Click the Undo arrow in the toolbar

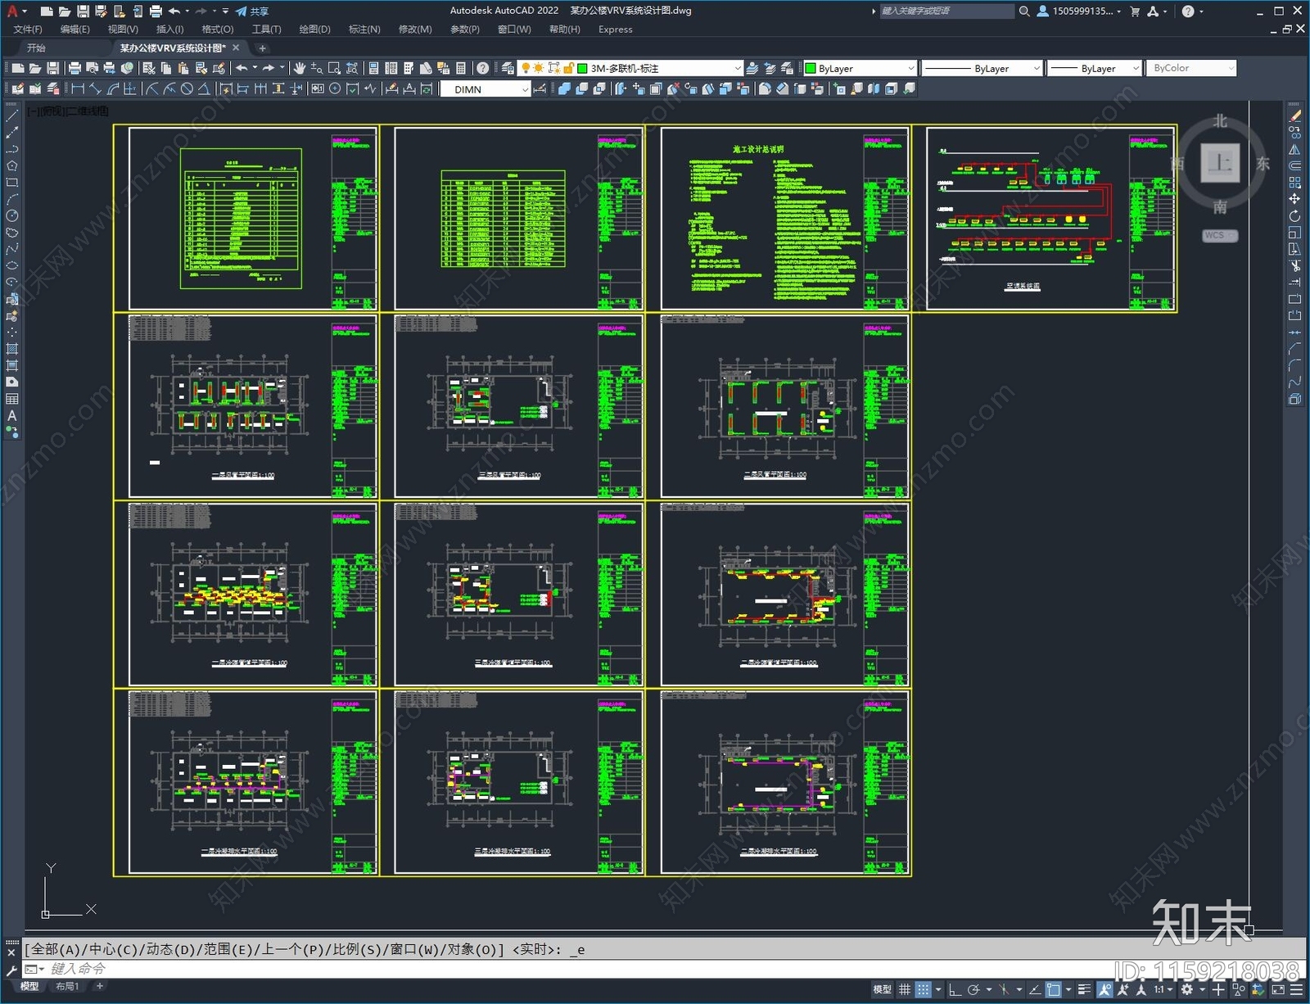point(242,68)
